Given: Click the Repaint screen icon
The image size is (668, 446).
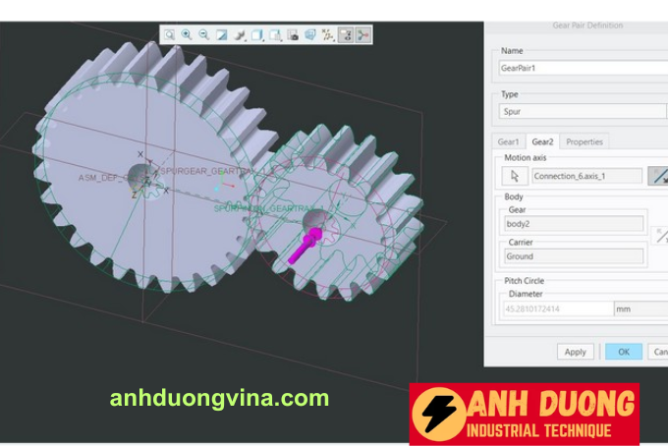Looking at the screenshot, I should coord(221,34).
